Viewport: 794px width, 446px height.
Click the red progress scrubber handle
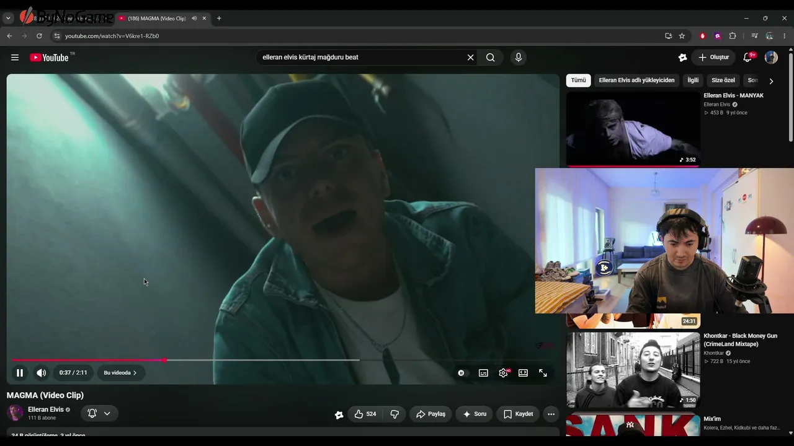[x=164, y=360]
